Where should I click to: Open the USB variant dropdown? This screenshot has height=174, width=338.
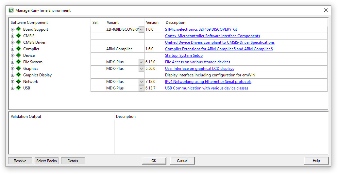(x=142, y=88)
